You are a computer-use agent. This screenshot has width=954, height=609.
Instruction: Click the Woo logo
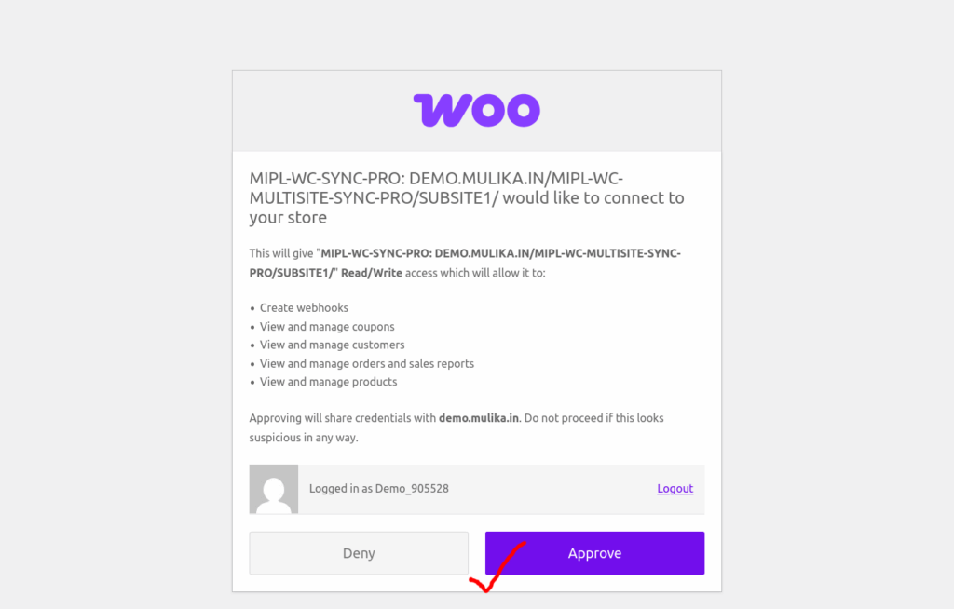pos(476,110)
